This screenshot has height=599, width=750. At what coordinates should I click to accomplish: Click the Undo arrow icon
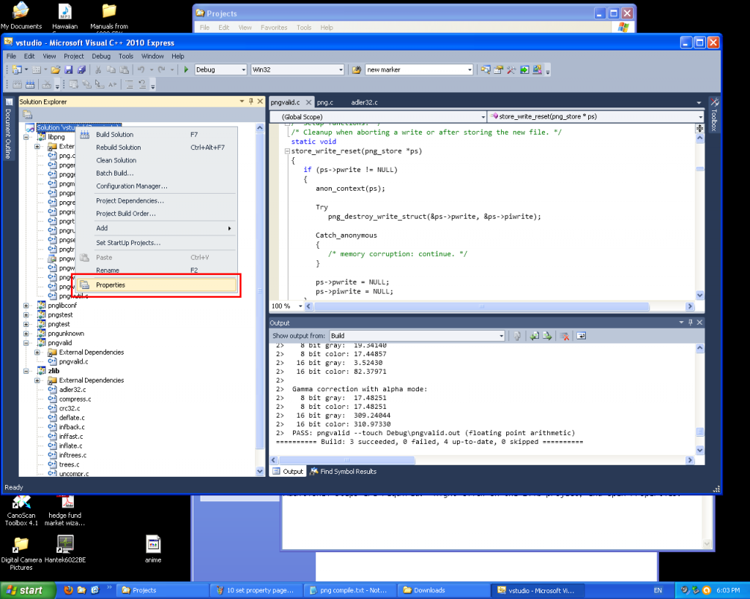point(141,69)
